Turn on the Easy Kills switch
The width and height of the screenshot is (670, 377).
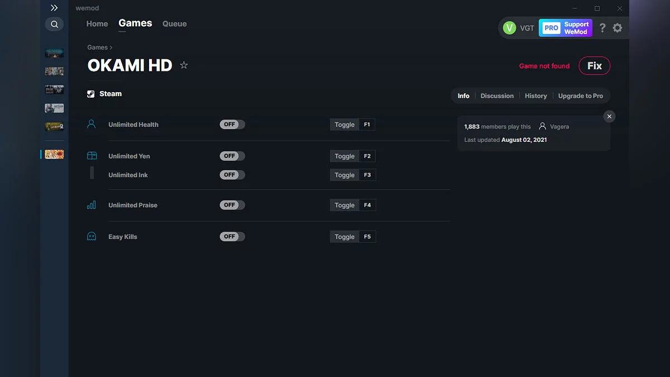click(232, 237)
